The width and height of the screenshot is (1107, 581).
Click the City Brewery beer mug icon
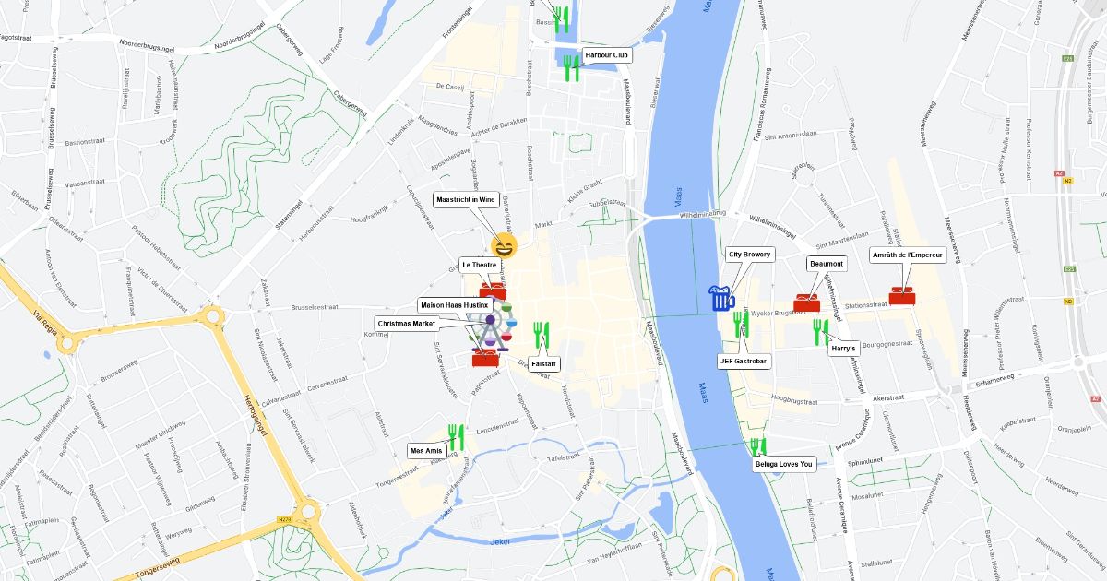(721, 298)
